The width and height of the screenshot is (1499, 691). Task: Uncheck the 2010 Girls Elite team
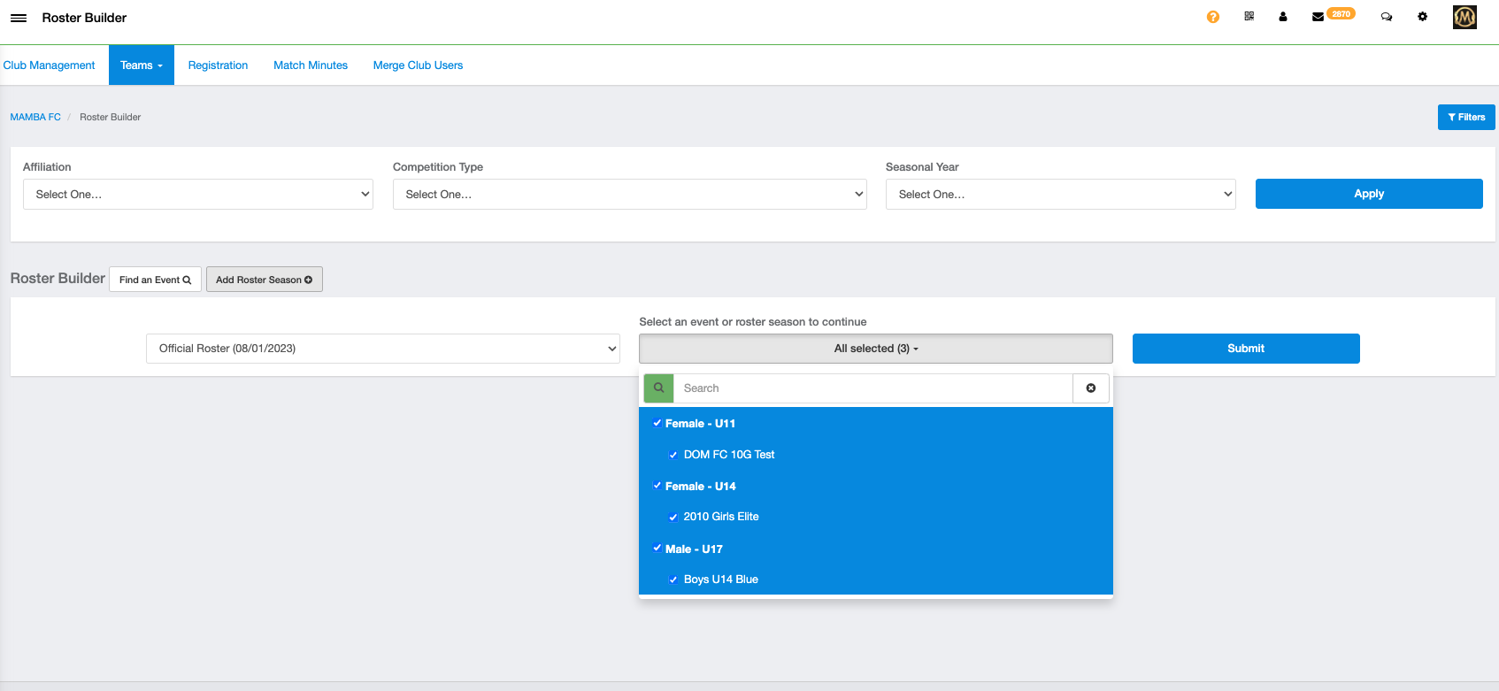pos(673,518)
